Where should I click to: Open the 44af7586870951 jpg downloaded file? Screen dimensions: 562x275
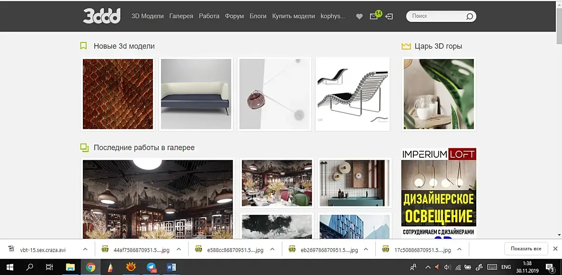141,250
